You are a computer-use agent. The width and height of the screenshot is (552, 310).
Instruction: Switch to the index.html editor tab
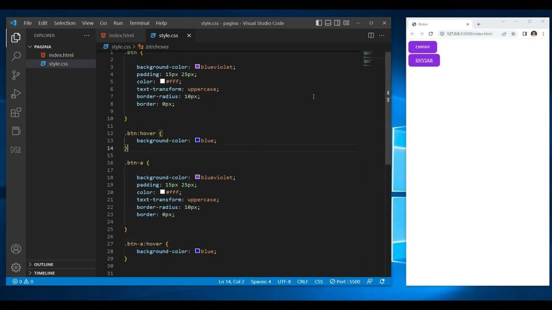click(121, 36)
